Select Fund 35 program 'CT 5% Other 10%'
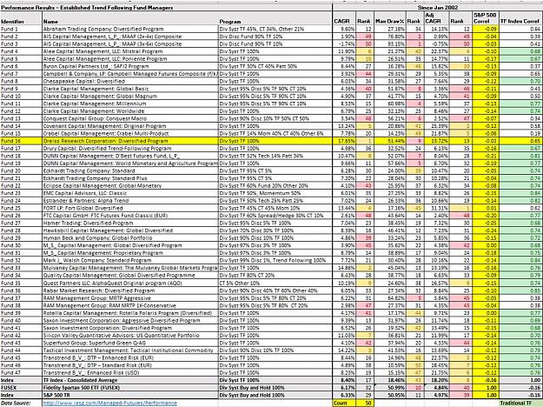The width and height of the screenshot is (543, 407). pyautogui.click(x=275, y=283)
